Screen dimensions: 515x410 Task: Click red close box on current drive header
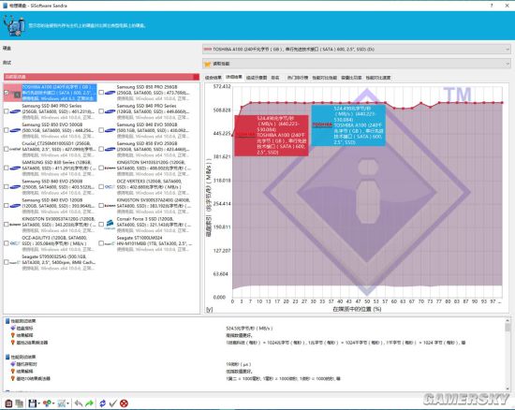[x=196, y=77]
